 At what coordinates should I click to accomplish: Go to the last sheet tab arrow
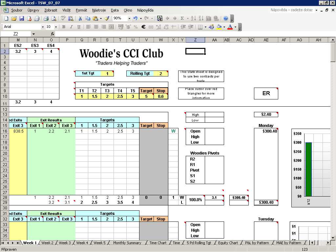18,243
